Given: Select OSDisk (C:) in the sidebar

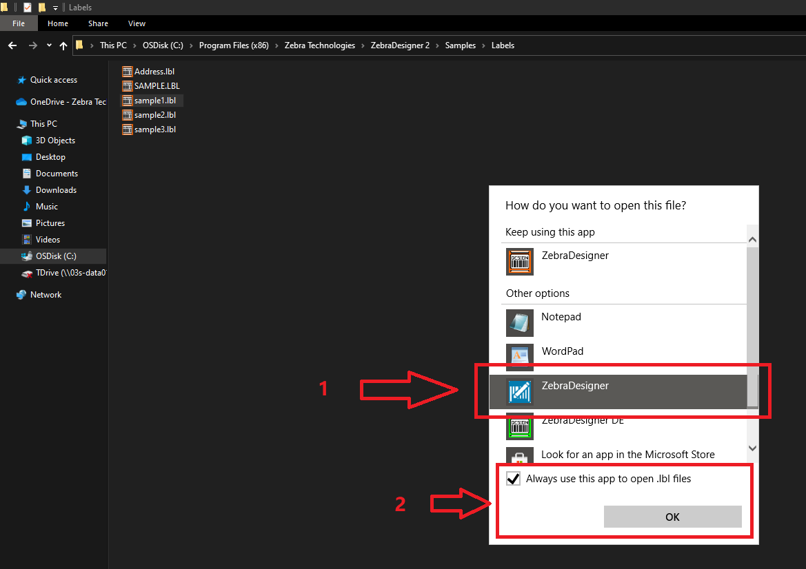Looking at the screenshot, I should pyautogui.click(x=55, y=256).
